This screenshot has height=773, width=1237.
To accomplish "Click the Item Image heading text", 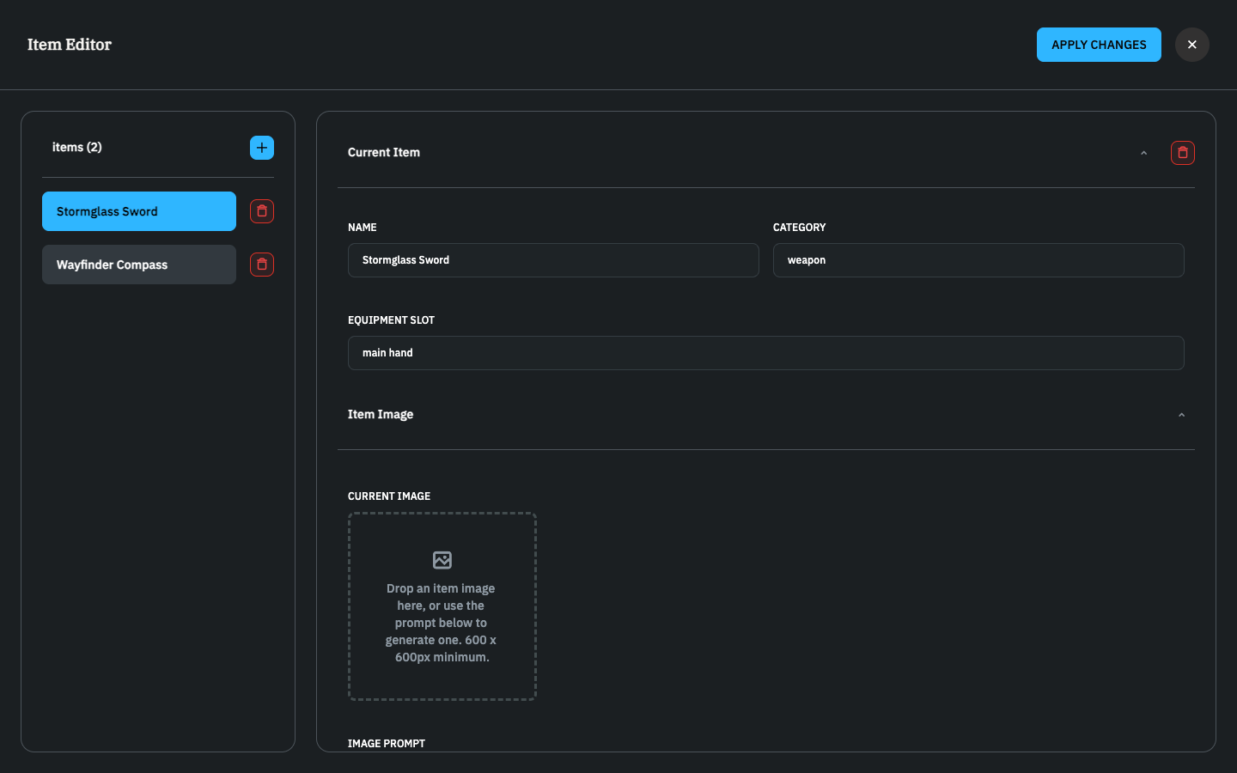I will (381, 414).
